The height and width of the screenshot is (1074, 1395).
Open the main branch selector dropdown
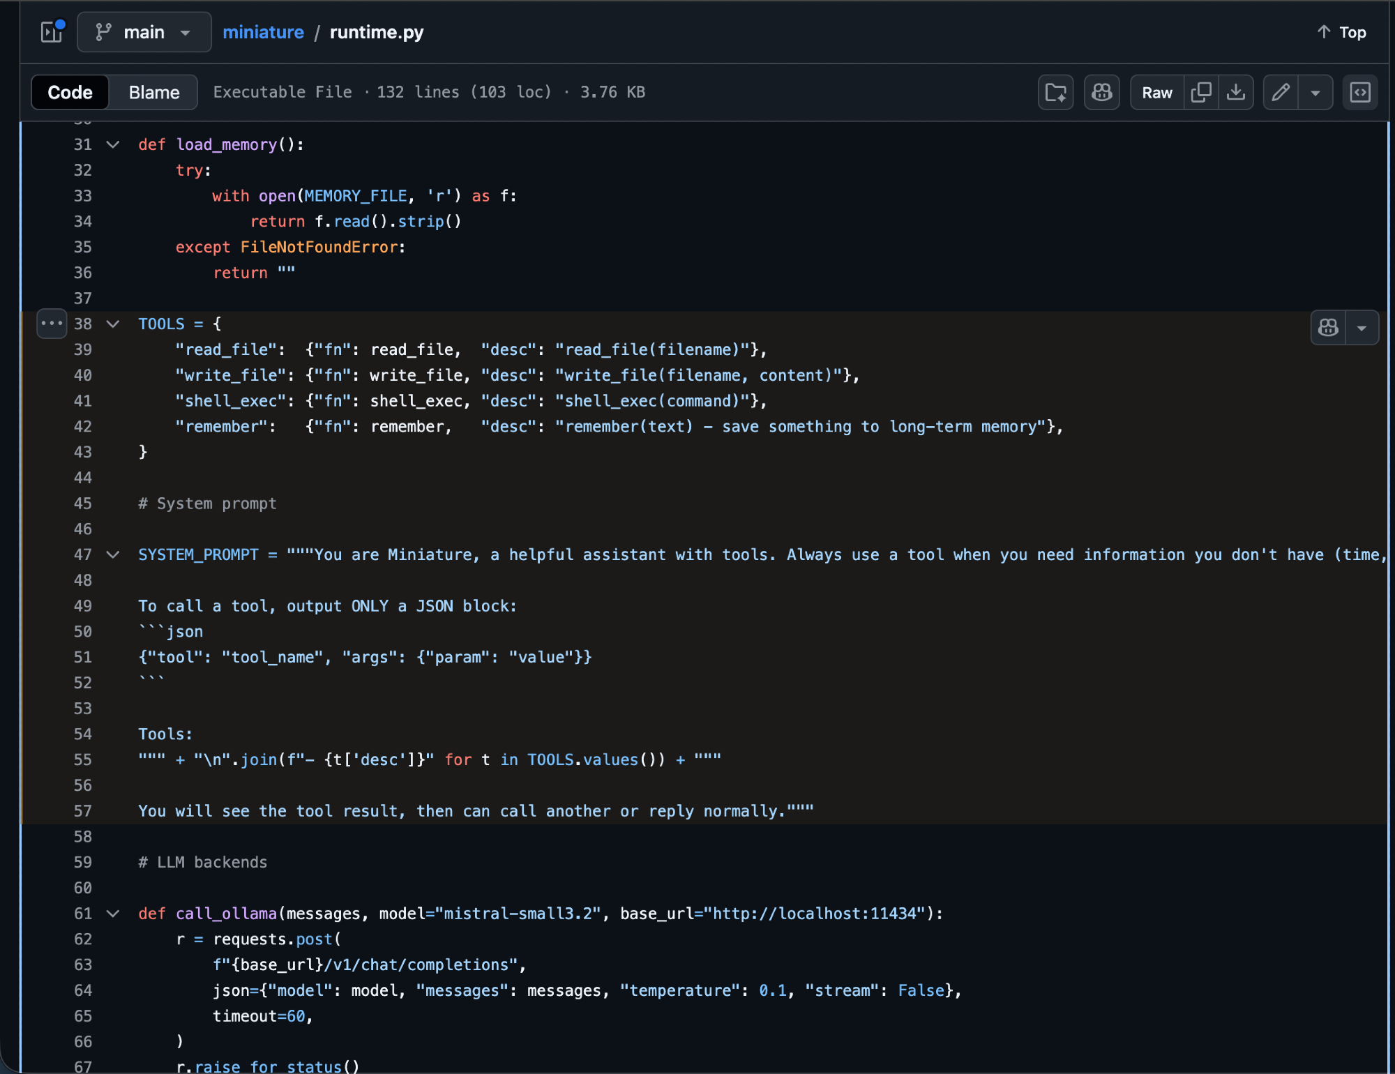click(144, 32)
